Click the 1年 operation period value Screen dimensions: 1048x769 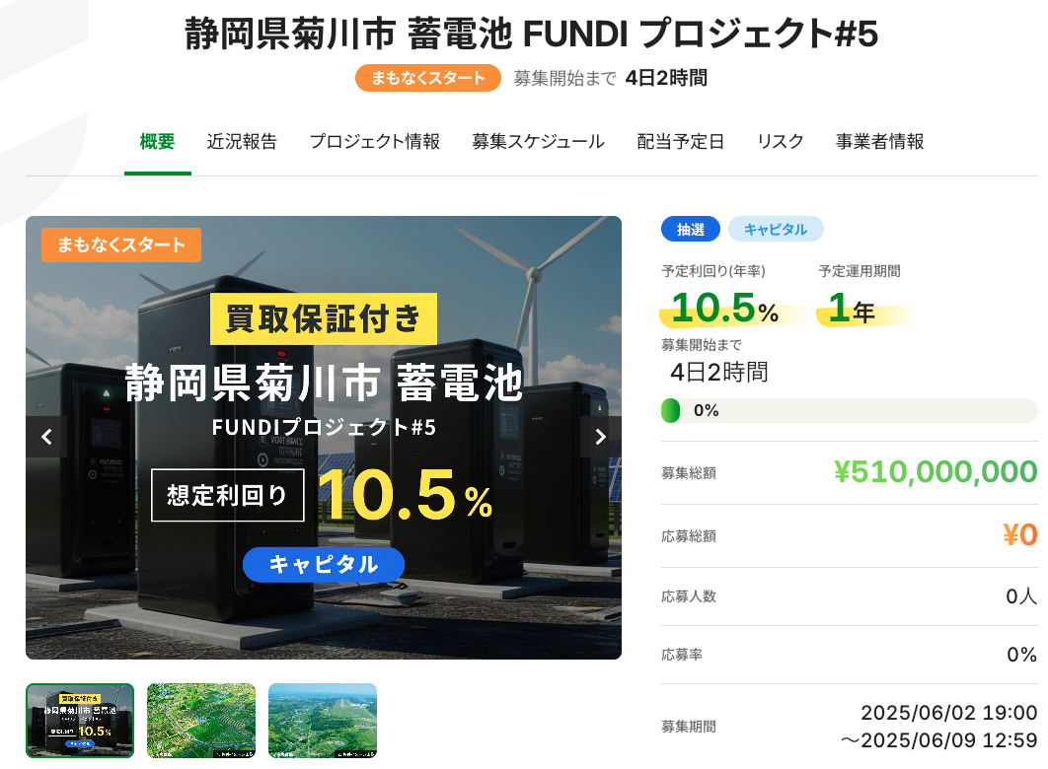click(852, 309)
